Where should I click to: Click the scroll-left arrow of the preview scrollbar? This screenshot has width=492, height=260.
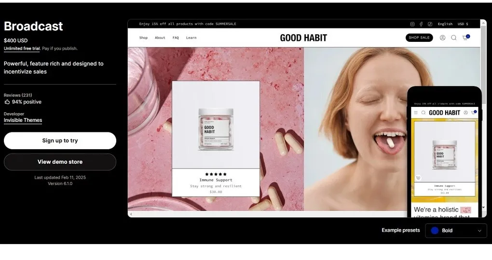pyautogui.click(x=131, y=214)
